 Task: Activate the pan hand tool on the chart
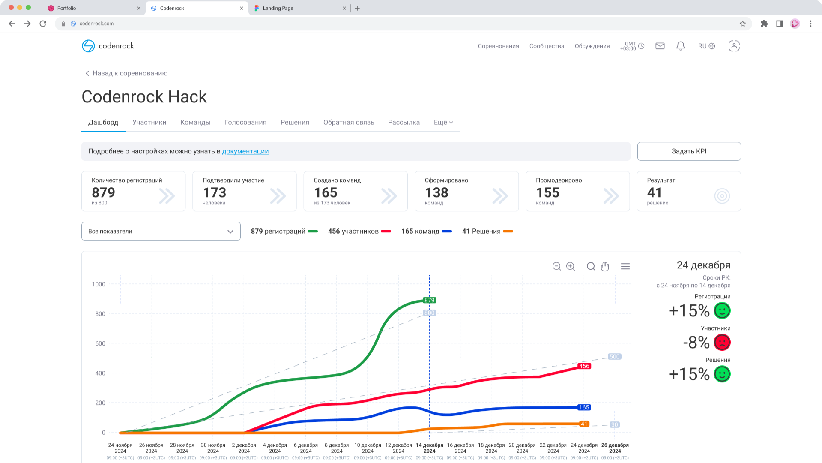pyautogui.click(x=605, y=266)
